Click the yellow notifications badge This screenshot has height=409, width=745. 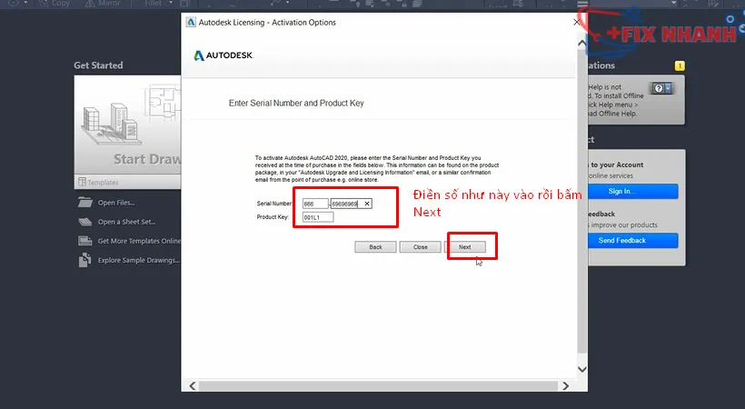[x=680, y=65]
